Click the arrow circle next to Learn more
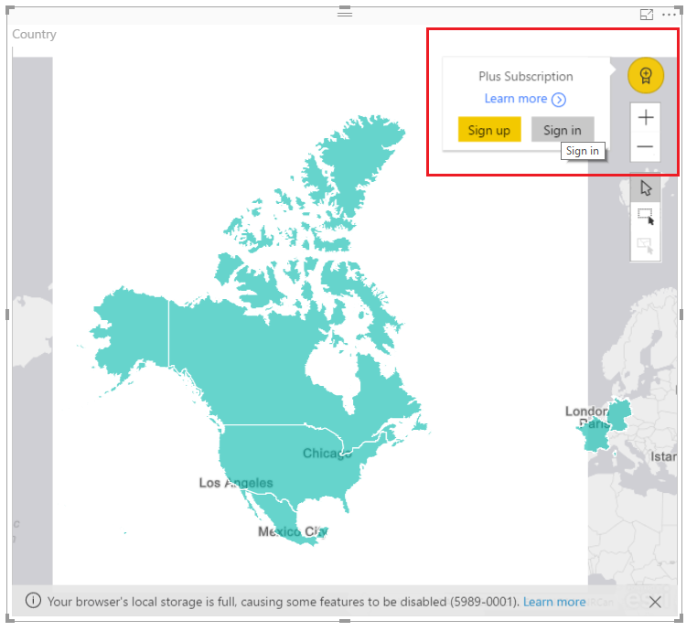The image size is (697, 631). click(x=559, y=100)
